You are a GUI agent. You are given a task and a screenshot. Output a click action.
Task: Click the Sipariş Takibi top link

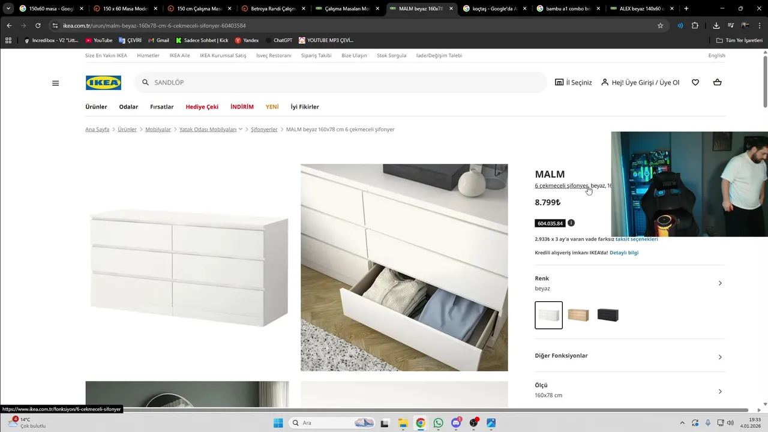point(316,55)
